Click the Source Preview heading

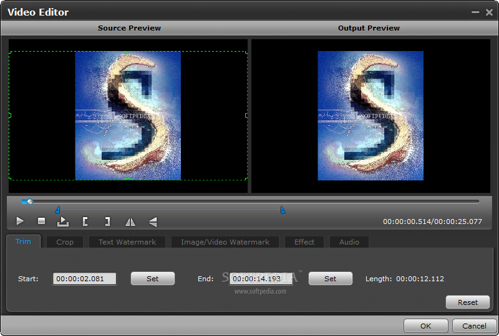coord(129,28)
